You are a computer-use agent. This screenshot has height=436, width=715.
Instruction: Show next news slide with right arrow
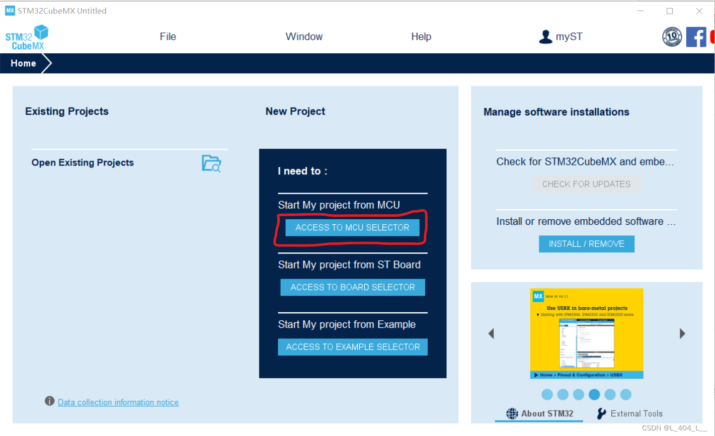(682, 333)
